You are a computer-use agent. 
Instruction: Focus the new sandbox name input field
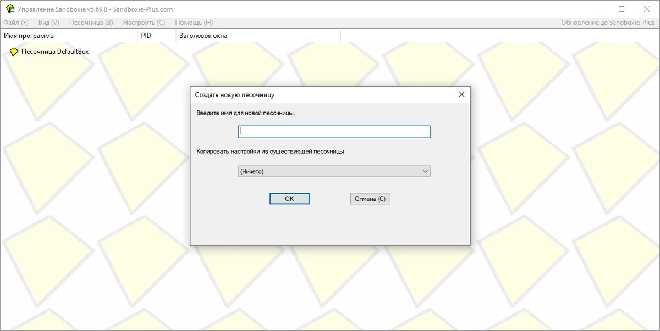coord(334,132)
